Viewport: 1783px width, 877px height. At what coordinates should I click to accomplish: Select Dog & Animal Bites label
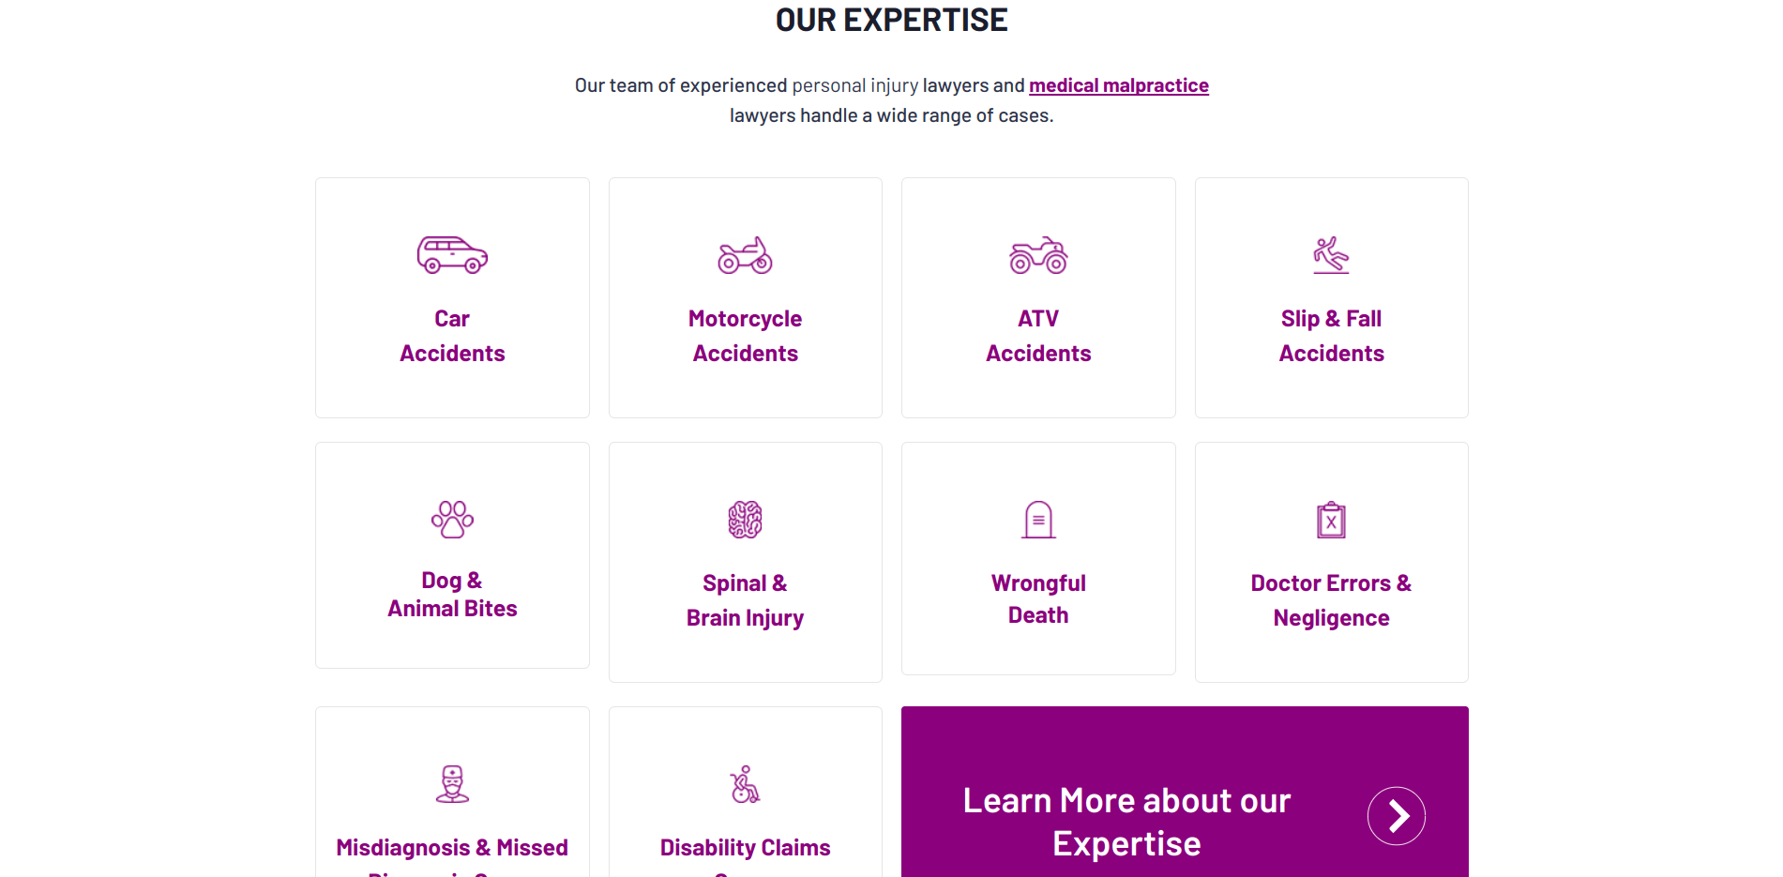click(x=452, y=595)
